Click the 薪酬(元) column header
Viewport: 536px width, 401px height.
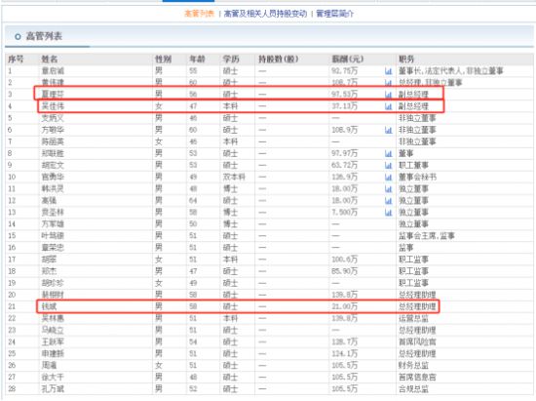tap(347, 60)
